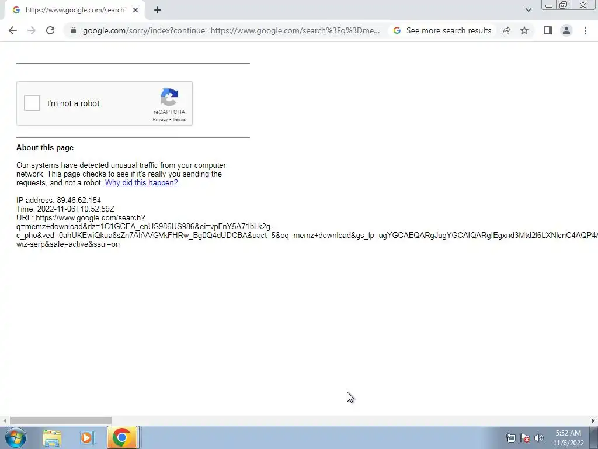Click See more search results chip
598x449 pixels.
click(x=443, y=30)
